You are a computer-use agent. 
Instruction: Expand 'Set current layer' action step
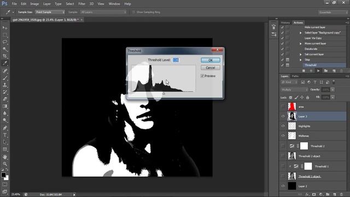(x=300, y=54)
